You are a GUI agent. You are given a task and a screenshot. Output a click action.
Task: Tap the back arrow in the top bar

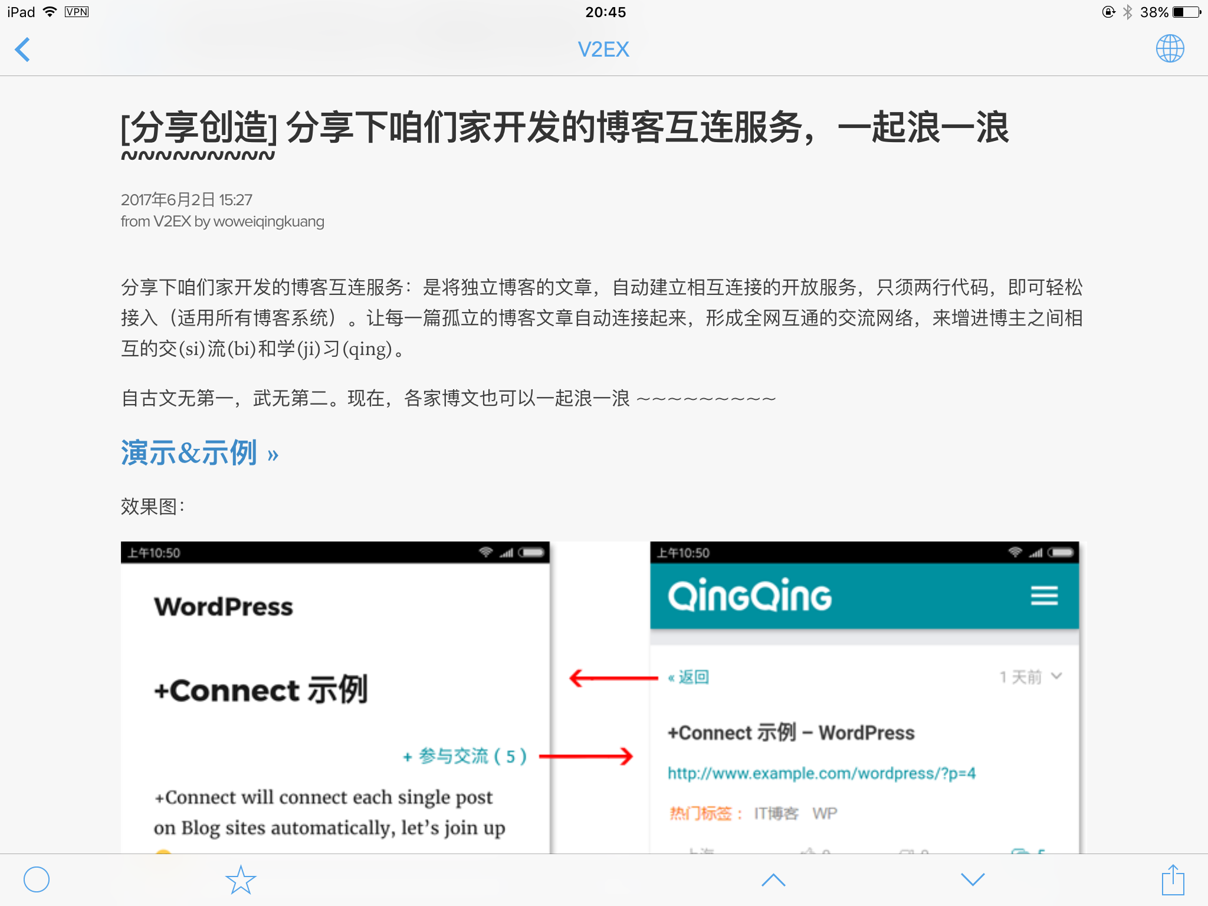click(x=22, y=50)
